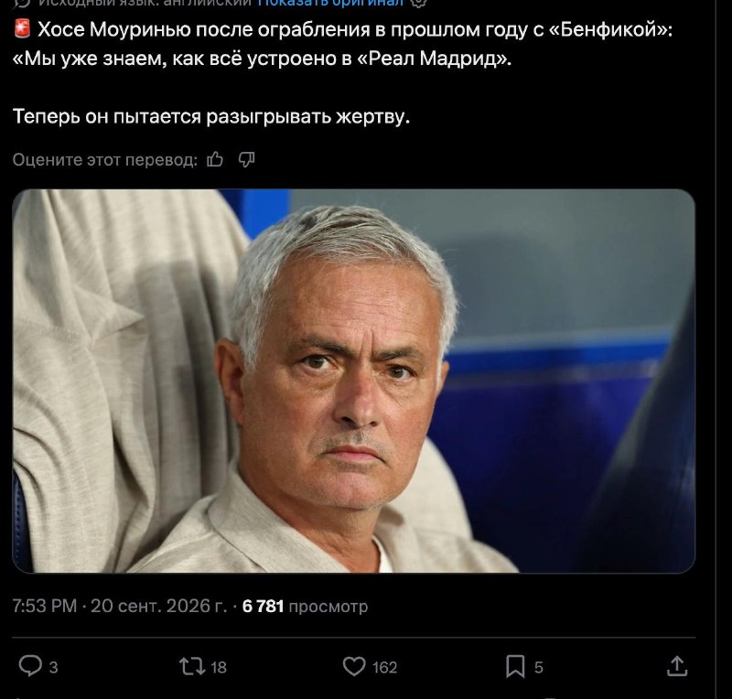
Task: Click the 162 likes count
Action: (384, 667)
